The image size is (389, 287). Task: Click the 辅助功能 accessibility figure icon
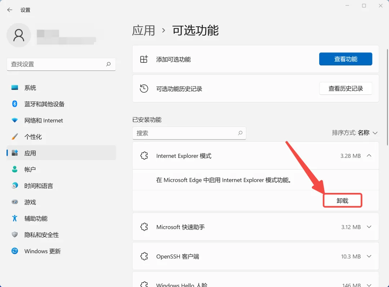[x=15, y=218]
